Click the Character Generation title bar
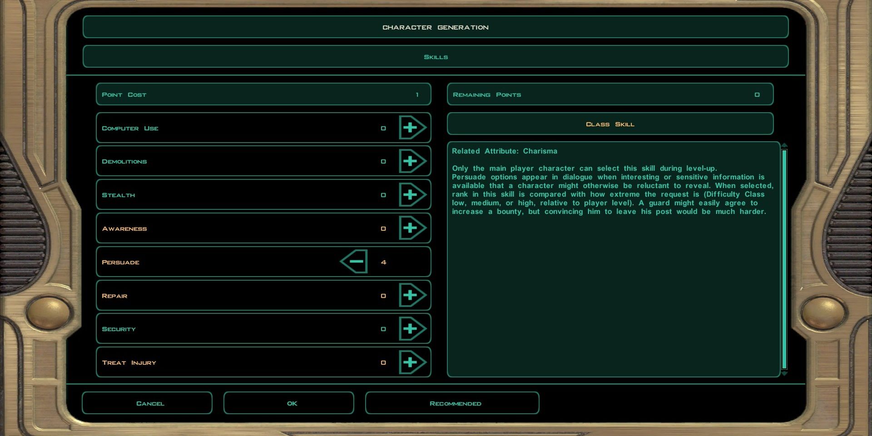The height and width of the screenshot is (436, 872). (x=436, y=27)
